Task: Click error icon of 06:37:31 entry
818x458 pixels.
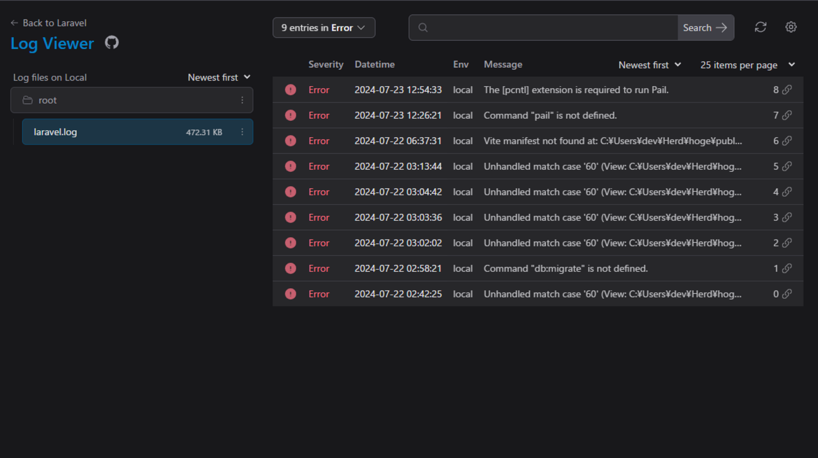Action: [290, 141]
